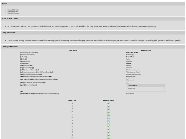186x139 pixels.
Task: Click the borderless broken image above Quoted Text
Action: (x=127, y=82)
